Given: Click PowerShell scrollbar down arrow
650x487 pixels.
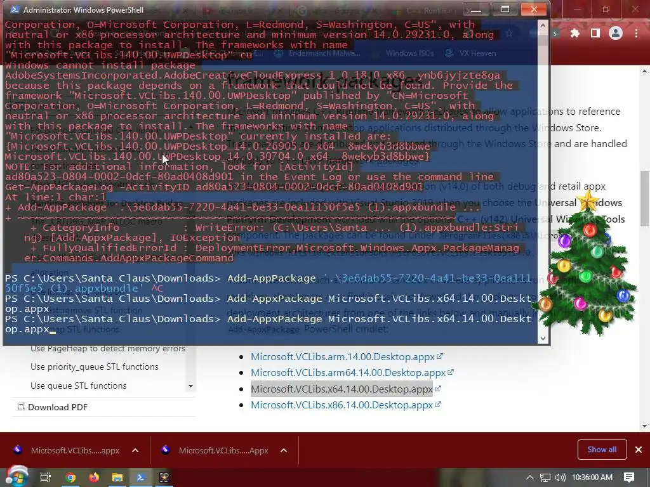Looking at the screenshot, I should pyautogui.click(x=543, y=339).
